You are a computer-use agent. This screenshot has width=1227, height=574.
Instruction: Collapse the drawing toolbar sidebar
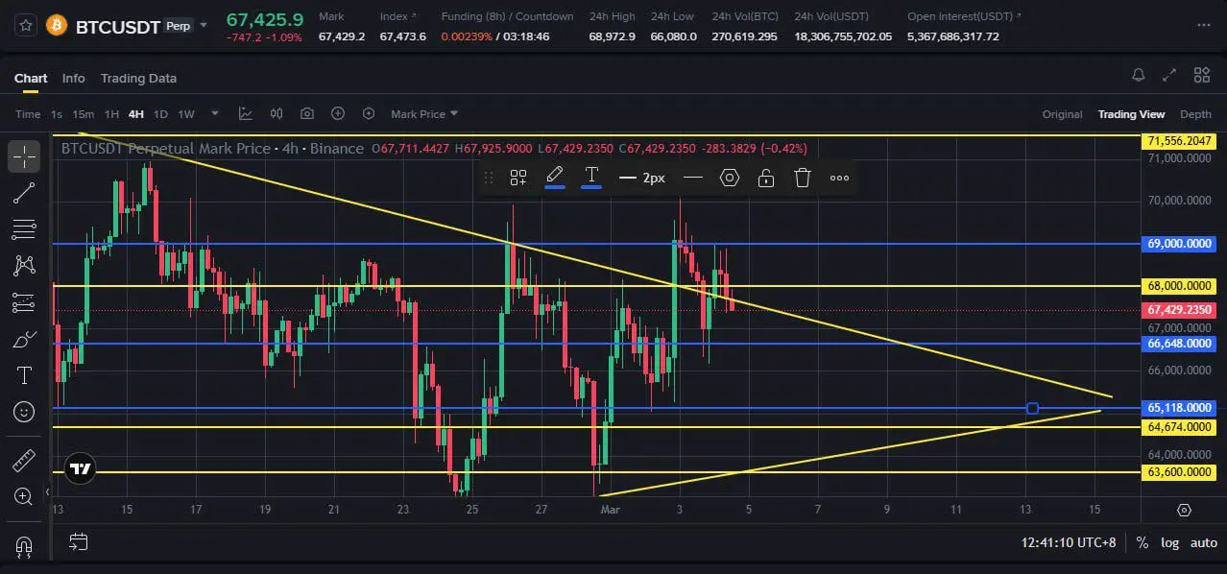click(x=48, y=494)
